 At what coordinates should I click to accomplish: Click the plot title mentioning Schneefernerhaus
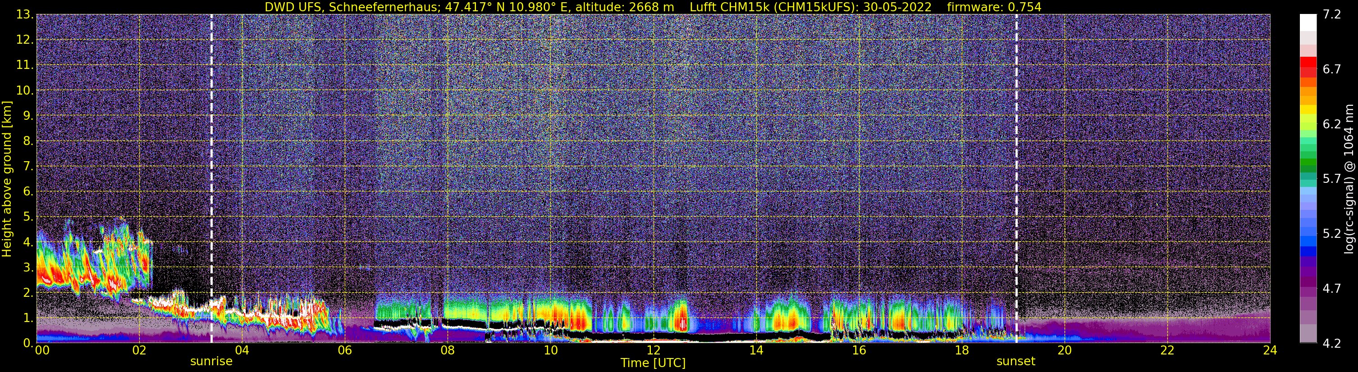(653, 7)
